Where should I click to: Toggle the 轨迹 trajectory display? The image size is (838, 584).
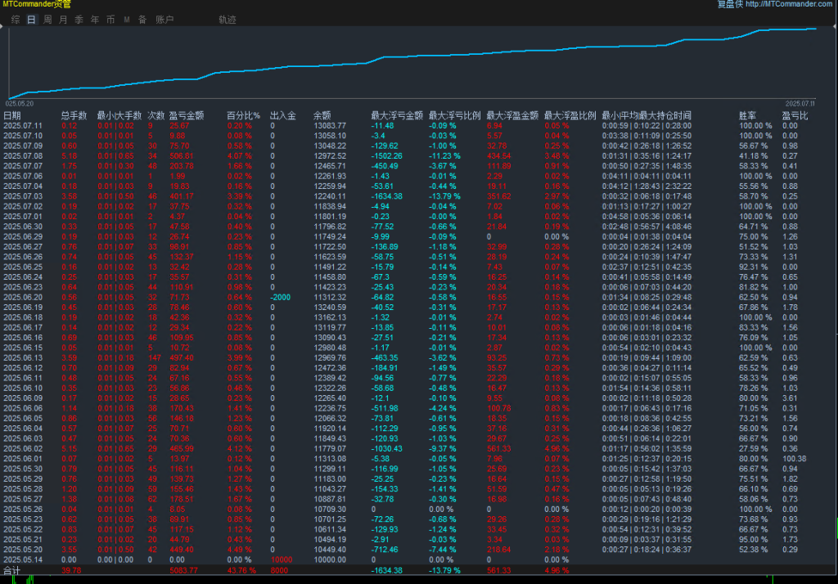[227, 19]
